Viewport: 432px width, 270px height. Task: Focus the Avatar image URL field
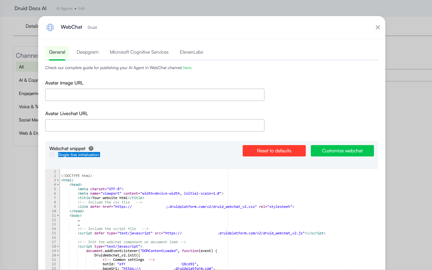coord(155,95)
